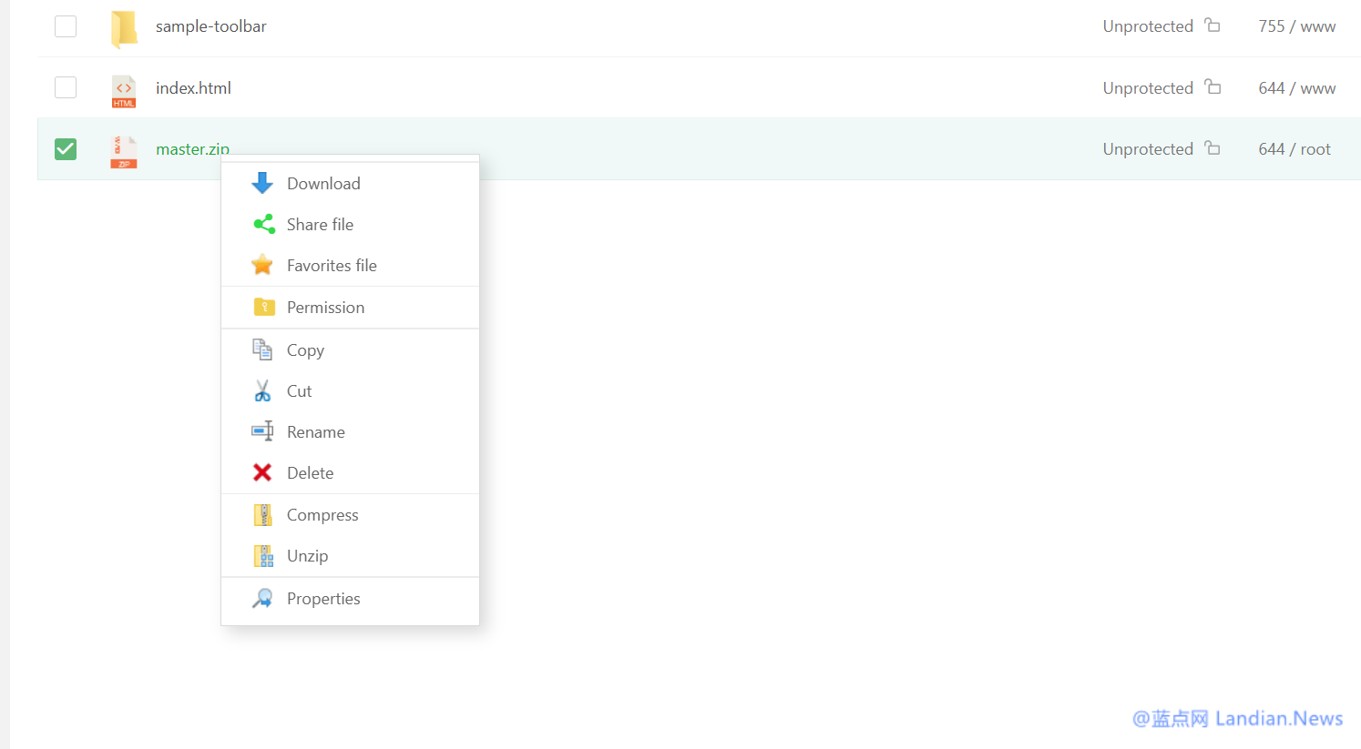The width and height of the screenshot is (1361, 749).
Task: Tick the sample-toolbar folder checkbox
Action: coord(66,26)
